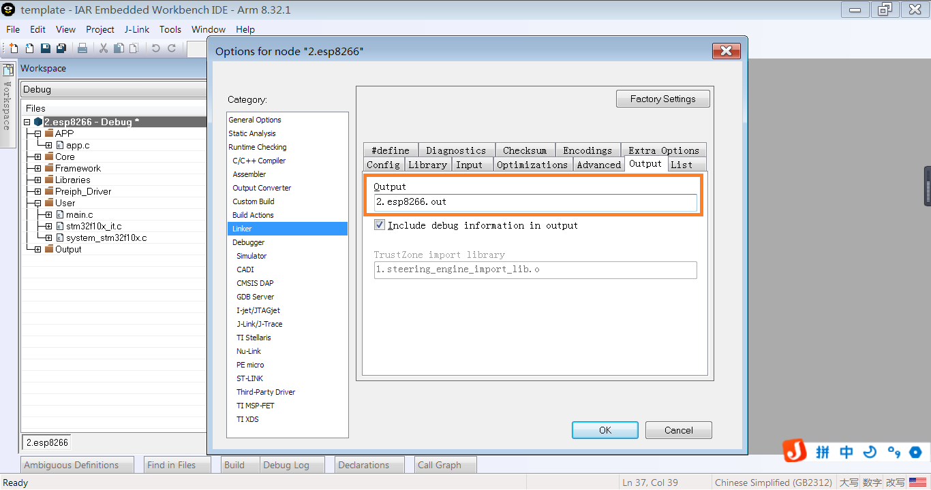Click the punctuation mode icon in IME bar

coord(894,452)
